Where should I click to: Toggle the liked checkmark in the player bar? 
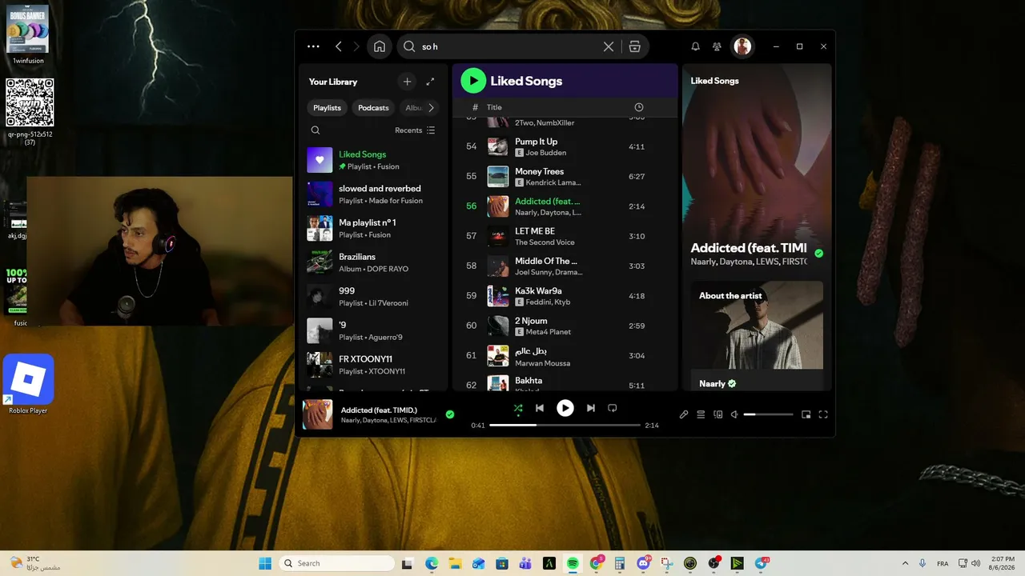(x=450, y=414)
